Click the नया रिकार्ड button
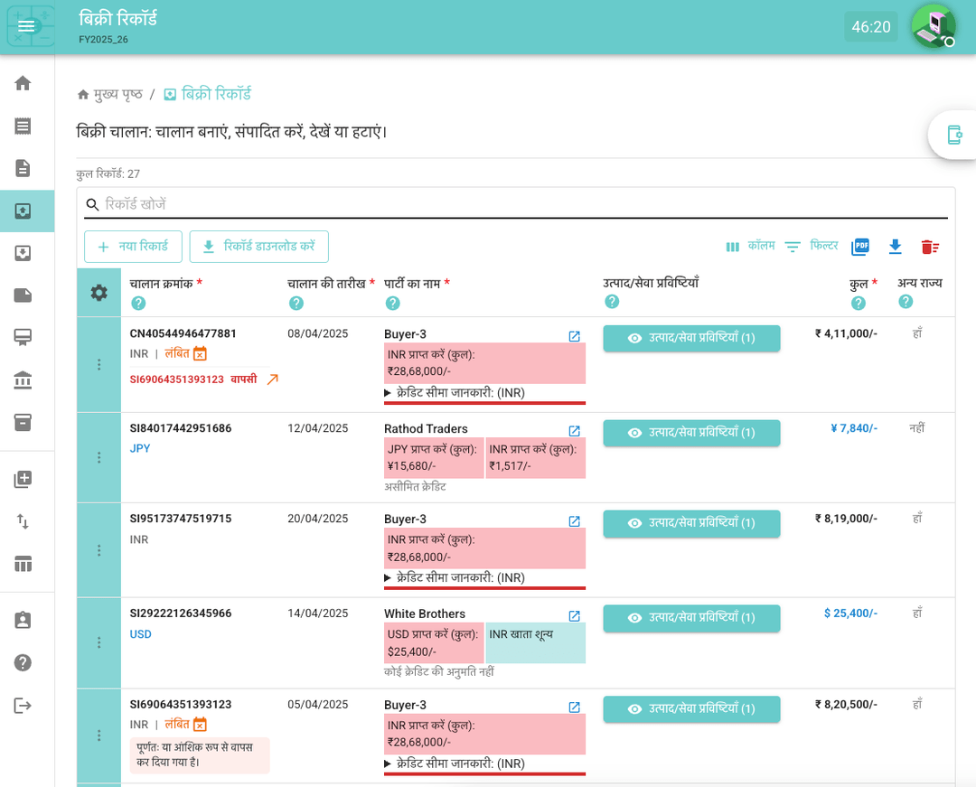This screenshot has height=787, width=976. pos(133,247)
